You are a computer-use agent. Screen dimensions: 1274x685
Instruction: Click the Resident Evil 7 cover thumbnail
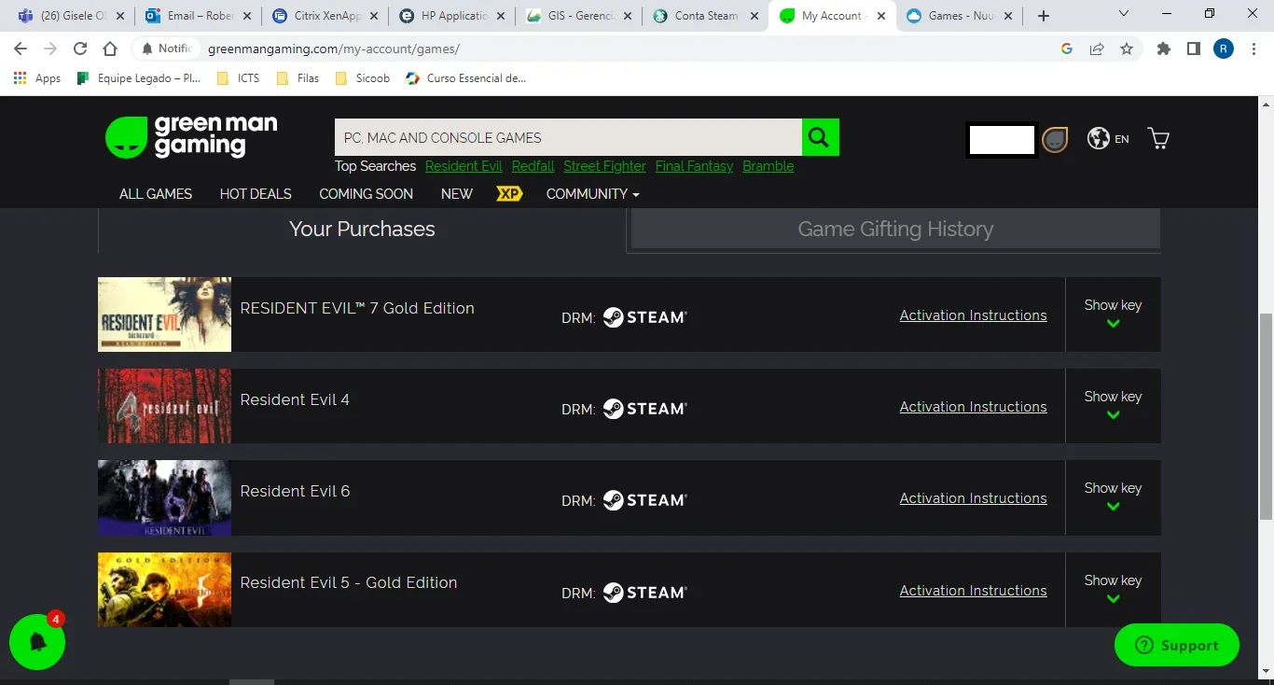coord(164,315)
